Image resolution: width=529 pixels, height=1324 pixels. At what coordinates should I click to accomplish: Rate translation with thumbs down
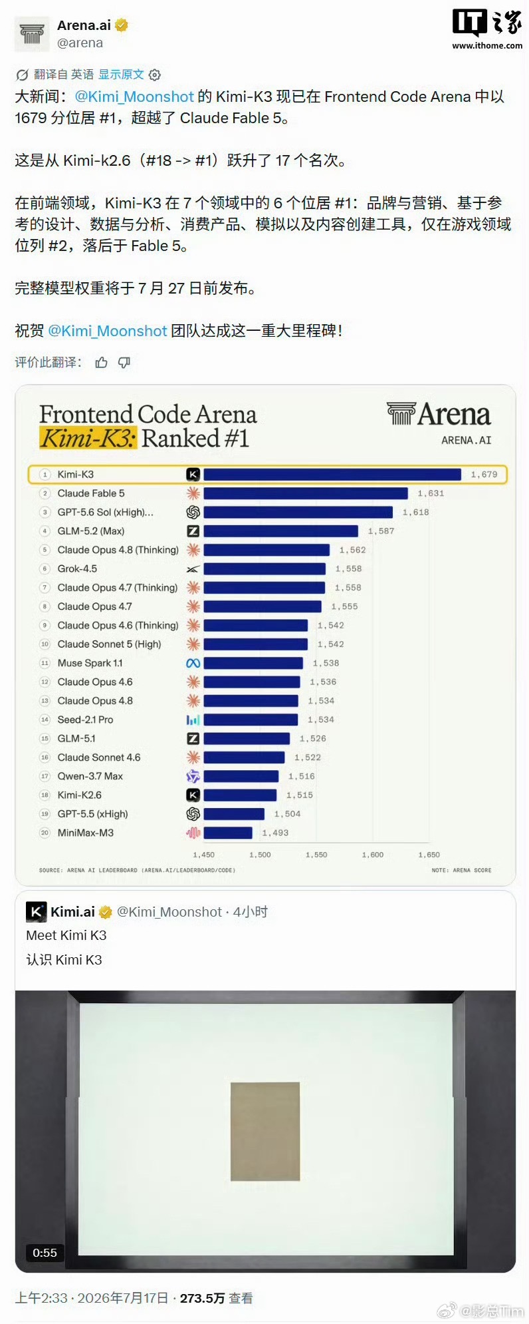[124, 362]
